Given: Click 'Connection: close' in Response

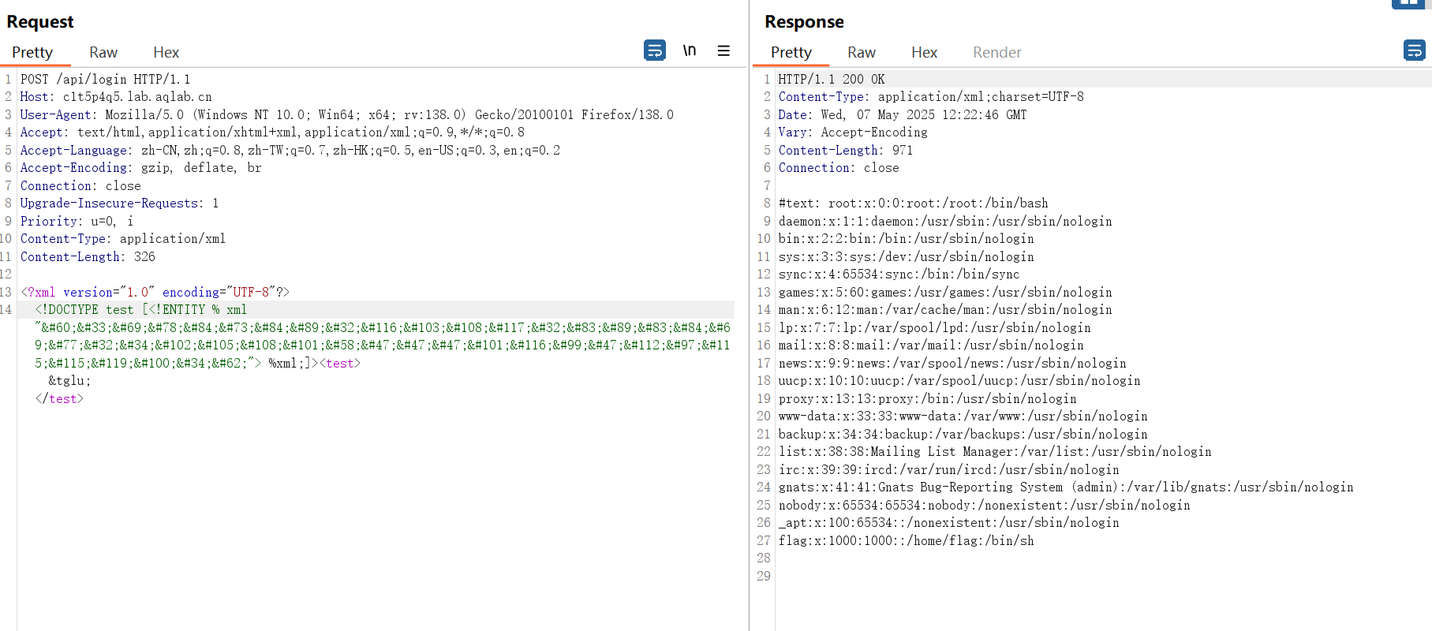Looking at the screenshot, I should (839, 168).
